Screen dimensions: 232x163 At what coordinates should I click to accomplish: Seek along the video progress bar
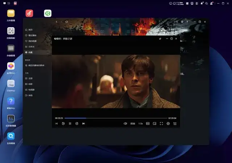coord(116,118)
